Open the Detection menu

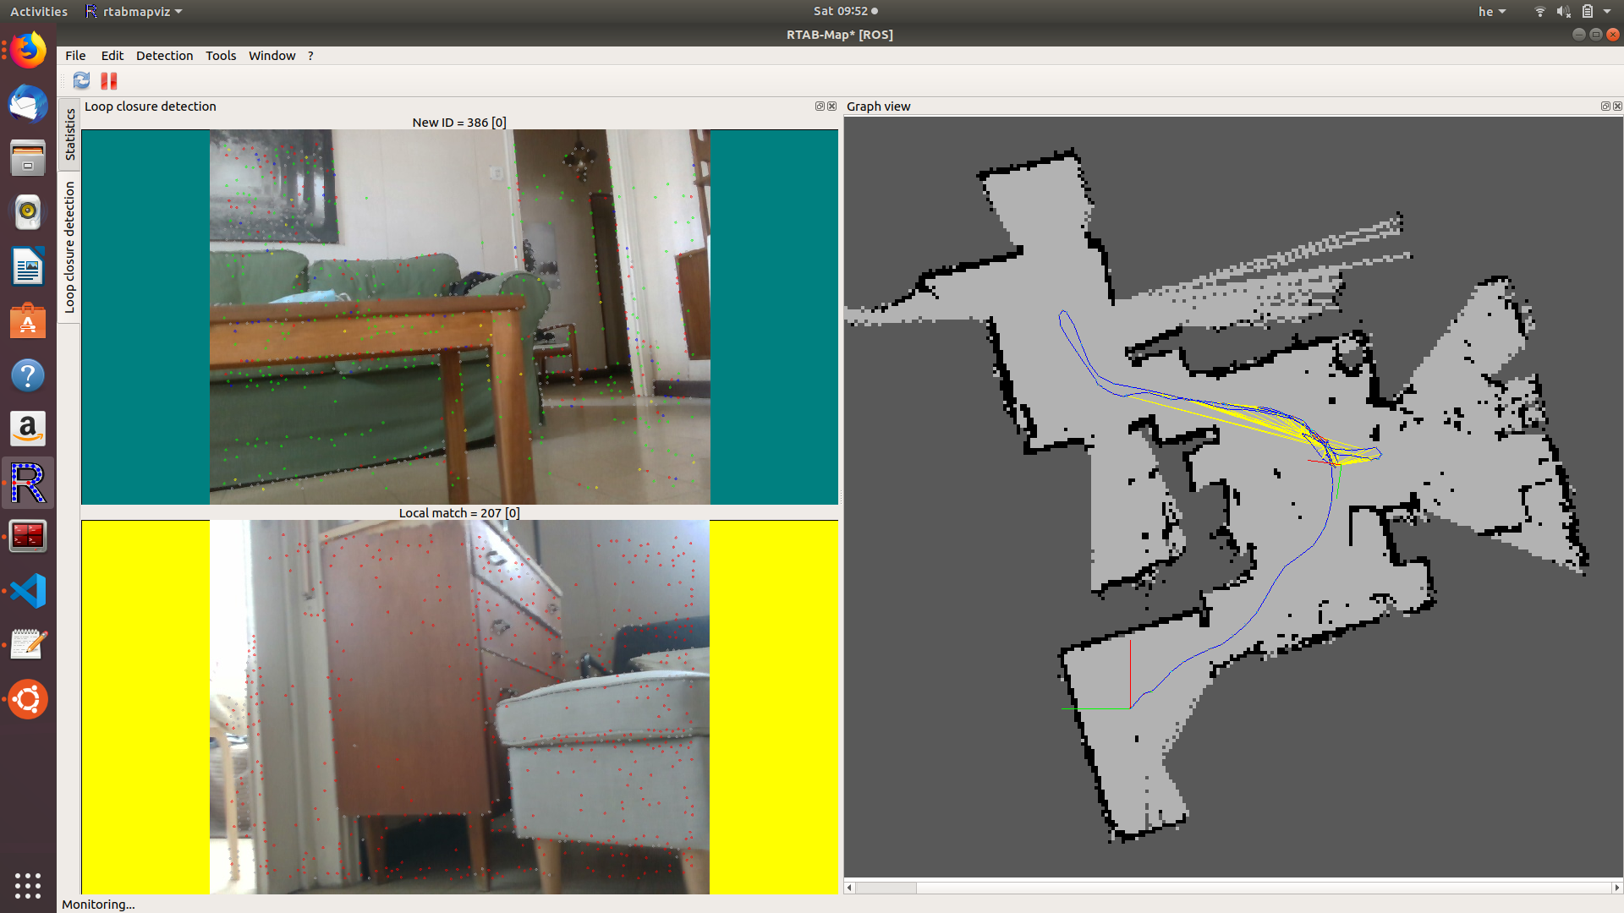click(x=164, y=56)
